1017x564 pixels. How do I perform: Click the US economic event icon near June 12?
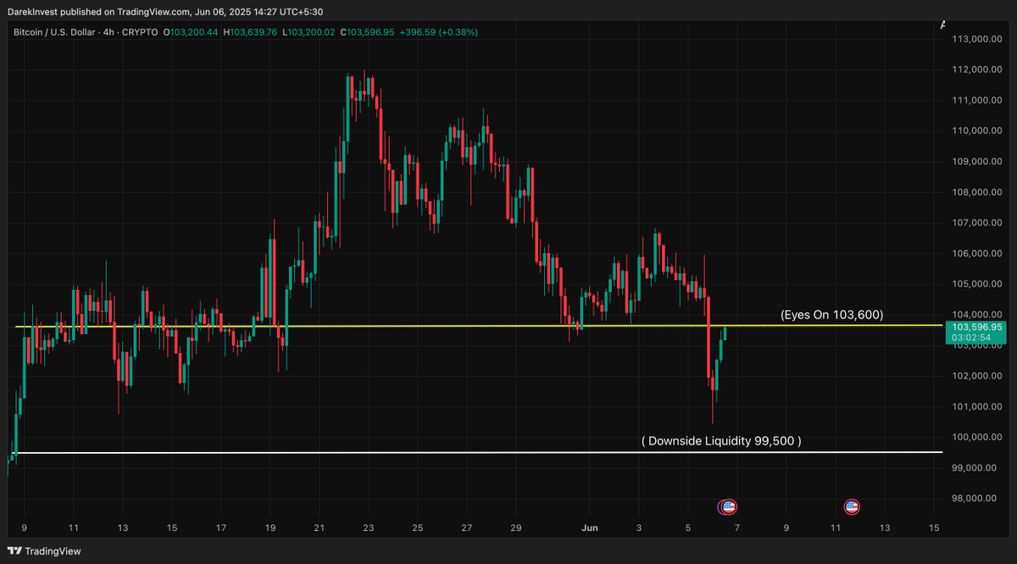point(852,507)
